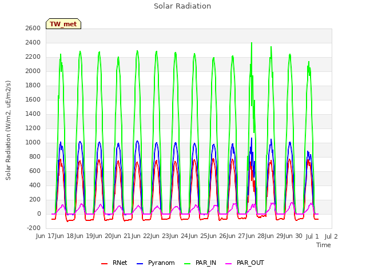This screenshot has height=274, width=366.
Task: Click the blue Pyranom legend swatch
Action: 140,264
